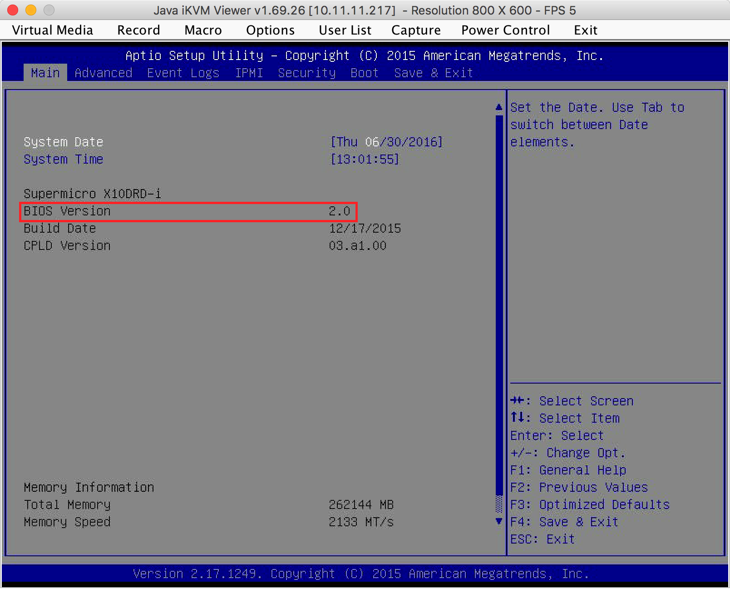Open the Boot tab
Viewport: 730px width, 589px height.
[x=364, y=73]
